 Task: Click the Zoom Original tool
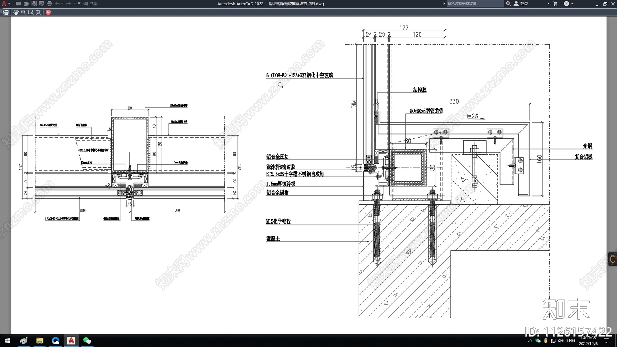click(x=38, y=12)
